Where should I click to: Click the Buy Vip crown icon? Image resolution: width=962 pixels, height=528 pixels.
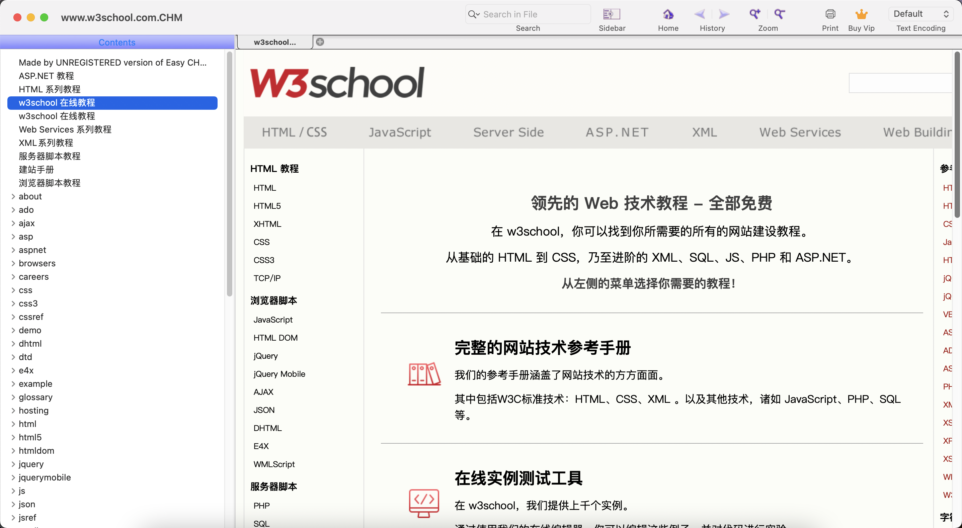coord(861,14)
